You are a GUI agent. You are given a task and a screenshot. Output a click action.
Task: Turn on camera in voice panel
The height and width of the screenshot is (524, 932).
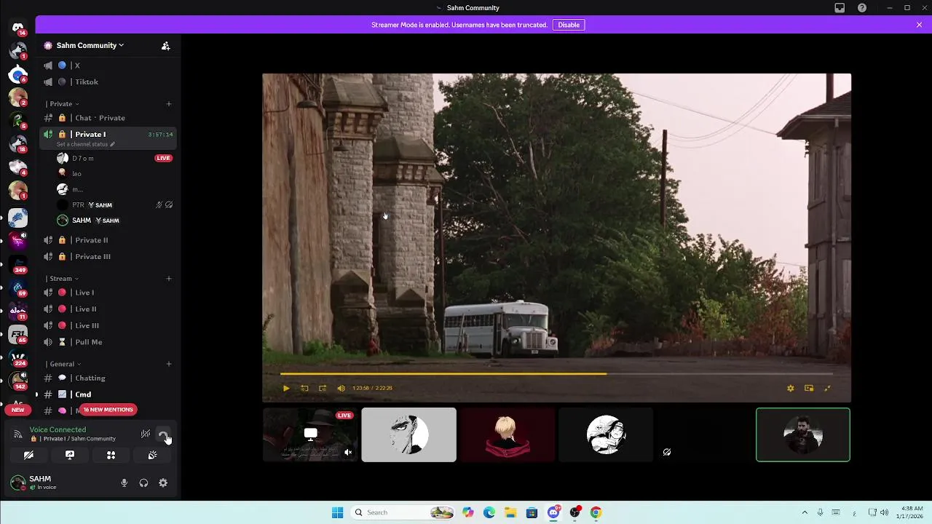(28, 455)
